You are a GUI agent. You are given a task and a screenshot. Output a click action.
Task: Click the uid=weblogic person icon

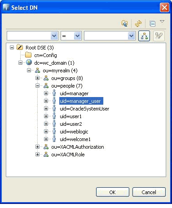tap(54, 131)
